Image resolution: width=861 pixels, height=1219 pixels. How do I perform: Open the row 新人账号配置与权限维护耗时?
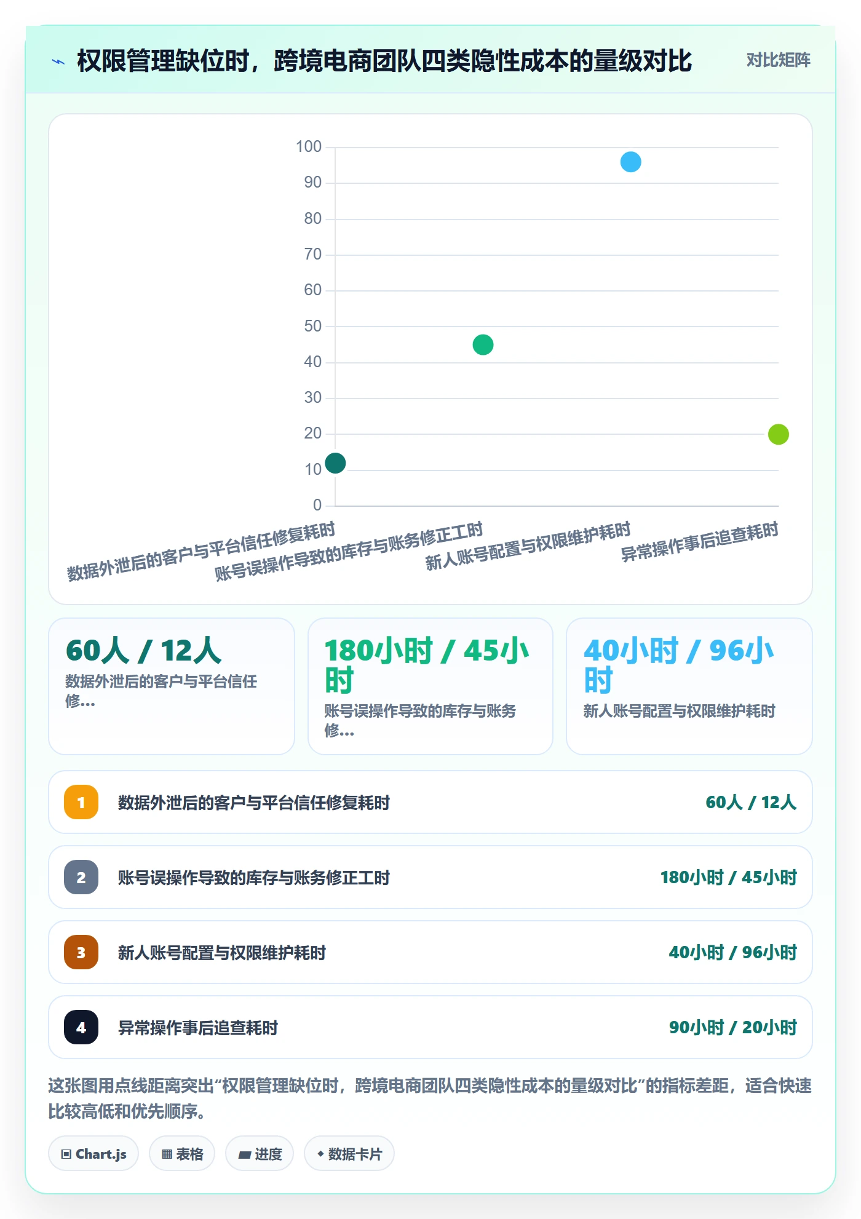pyautogui.click(x=430, y=952)
